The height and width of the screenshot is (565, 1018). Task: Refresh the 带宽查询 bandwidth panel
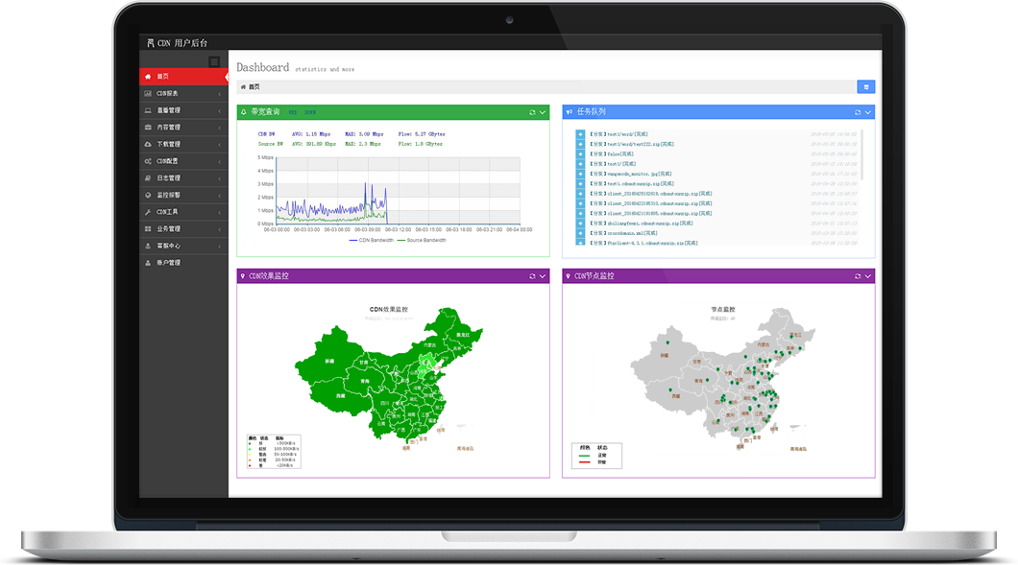(532, 112)
